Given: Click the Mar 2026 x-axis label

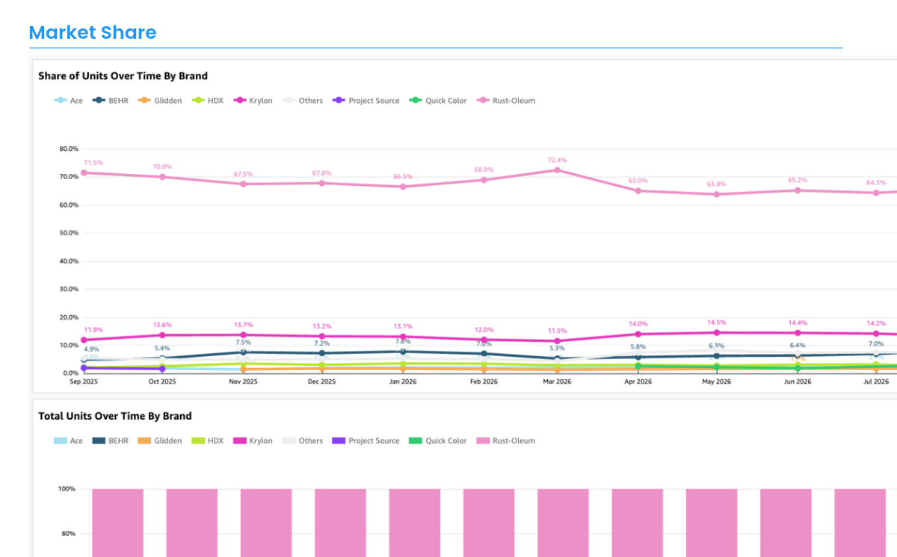Looking at the screenshot, I should click(x=557, y=382).
